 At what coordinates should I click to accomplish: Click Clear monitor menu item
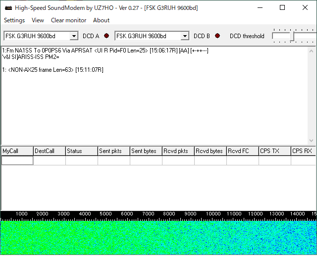68,20
